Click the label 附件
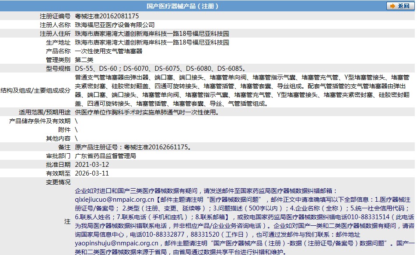The height and width of the screenshot is (255, 417). 64,130
